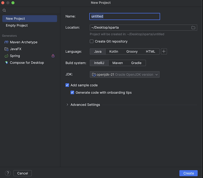Click the search magnifier icon

pos(4,10)
